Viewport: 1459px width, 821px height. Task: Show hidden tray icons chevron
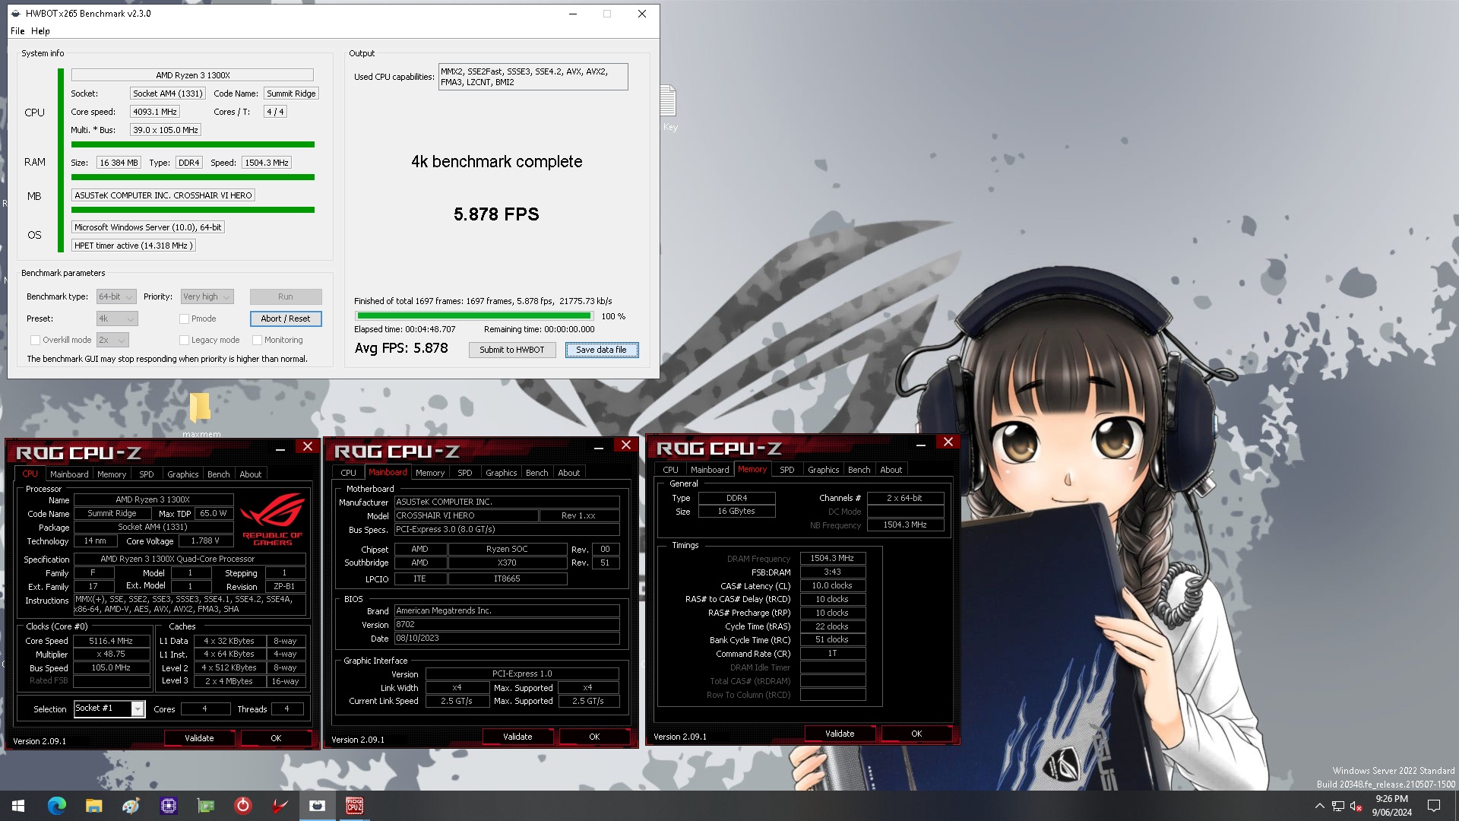tap(1319, 806)
